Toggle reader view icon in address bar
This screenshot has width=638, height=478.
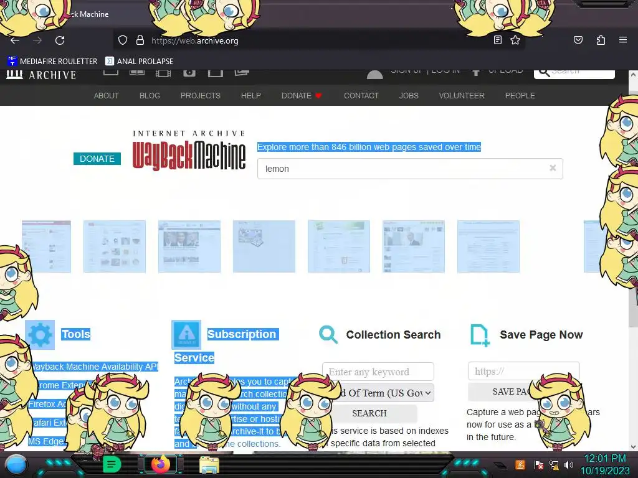click(498, 40)
